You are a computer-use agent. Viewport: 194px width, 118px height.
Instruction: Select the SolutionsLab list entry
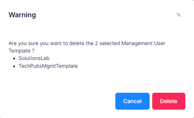click(x=34, y=58)
